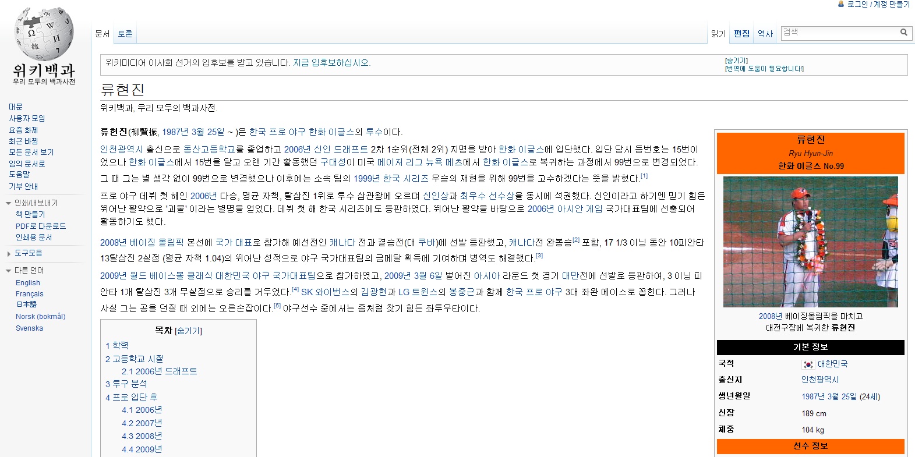Image resolution: width=915 pixels, height=457 pixels.
Task: Click the 로그인 / 계정 만들기 link
Action: point(878,4)
